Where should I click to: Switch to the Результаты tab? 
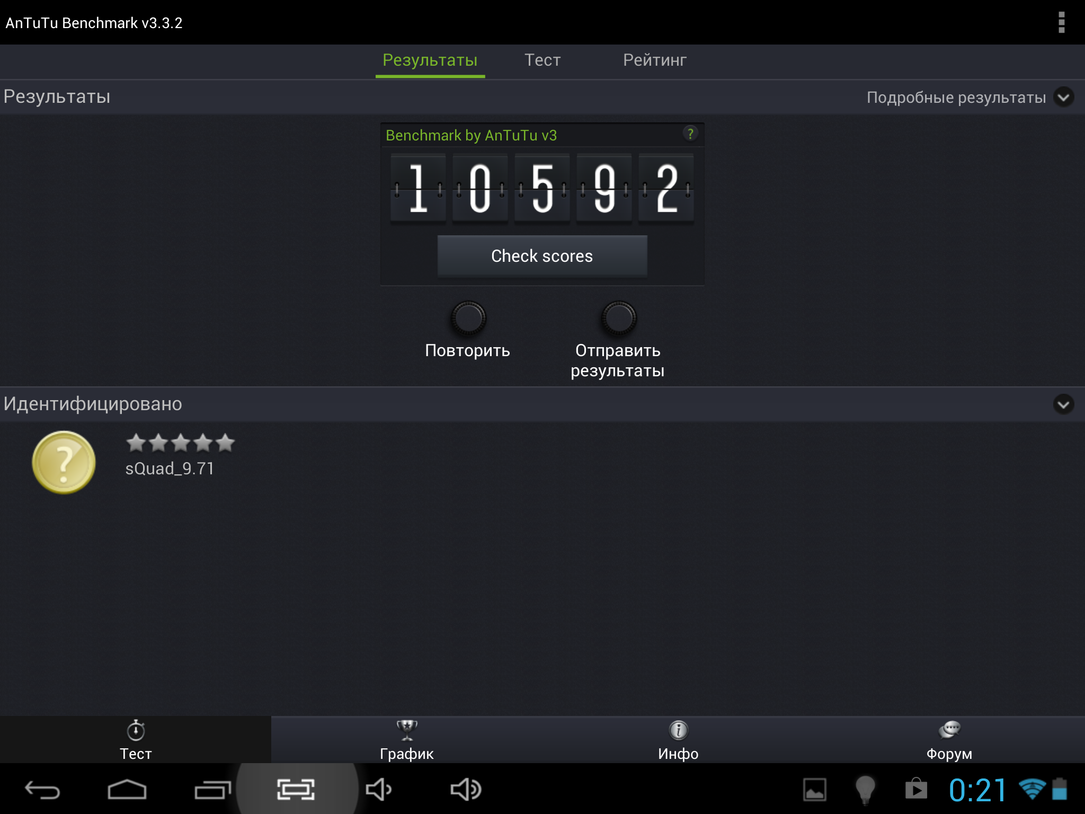click(x=430, y=60)
